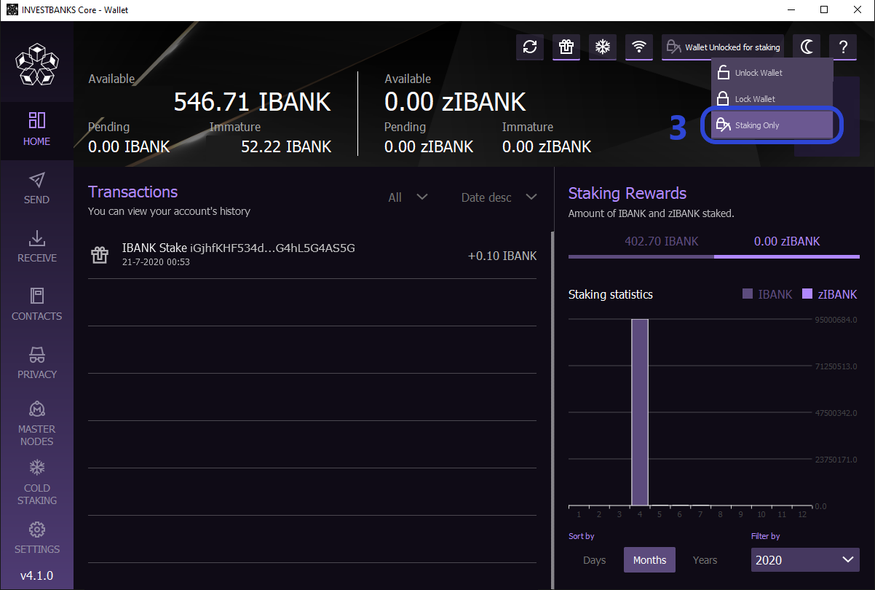Screen dimensions: 875x590
Task: Open the 2020 year filter dropdown
Action: 805,560
